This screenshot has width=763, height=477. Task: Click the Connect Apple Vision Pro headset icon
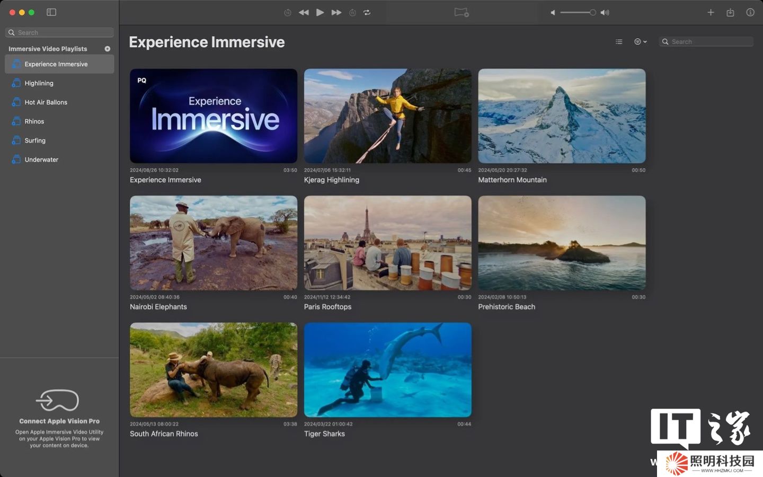point(57,401)
